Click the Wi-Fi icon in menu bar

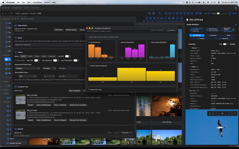(x=208, y=2)
